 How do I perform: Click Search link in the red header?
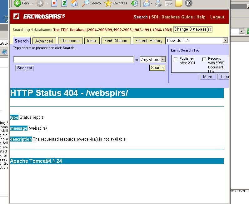coord(141,17)
